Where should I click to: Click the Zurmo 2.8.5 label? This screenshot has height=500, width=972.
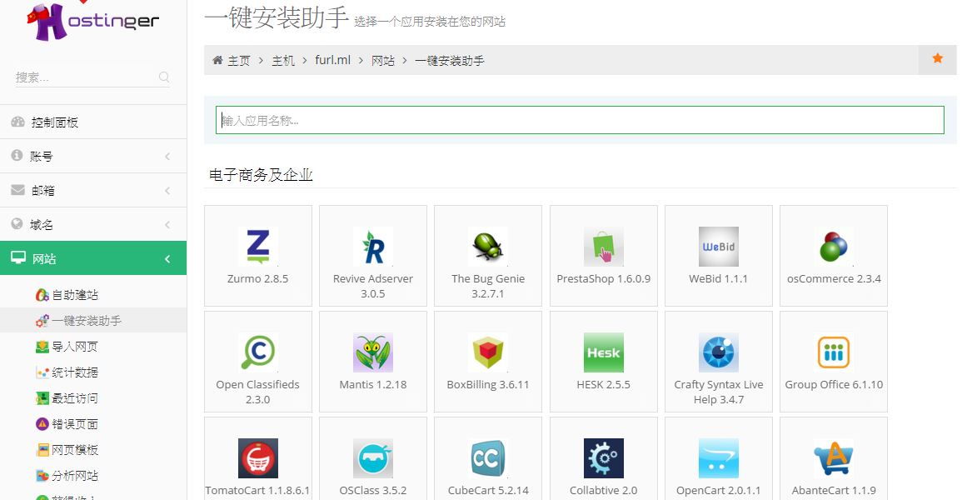coord(258,278)
